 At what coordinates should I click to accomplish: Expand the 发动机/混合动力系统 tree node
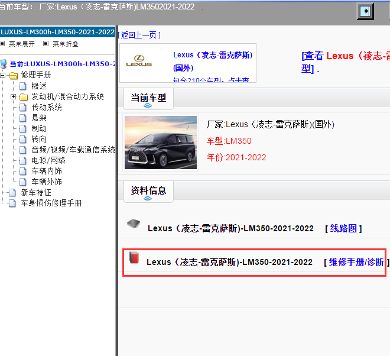[x=13, y=97]
